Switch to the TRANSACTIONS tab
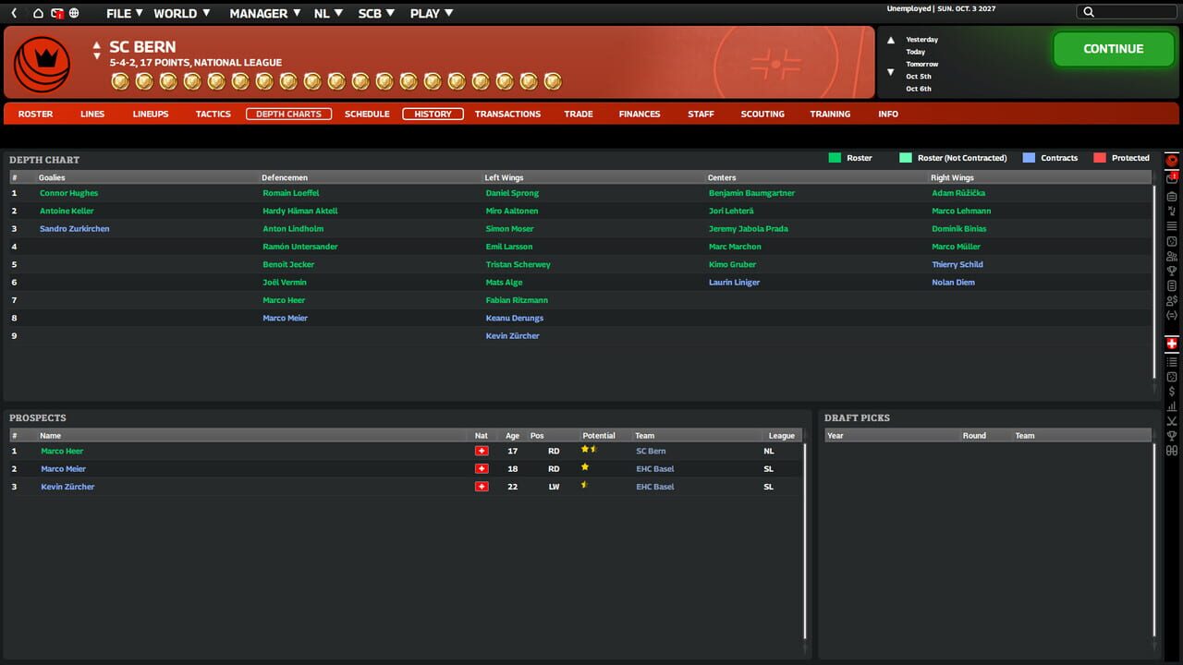The width and height of the screenshot is (1183, 665). coord(507,114)
